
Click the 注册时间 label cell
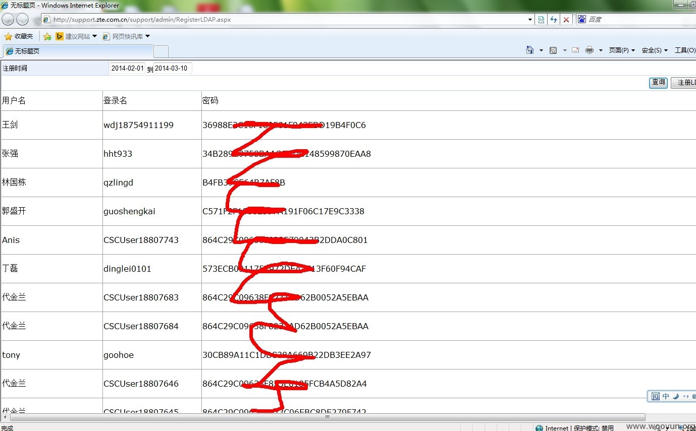(55, 68)
